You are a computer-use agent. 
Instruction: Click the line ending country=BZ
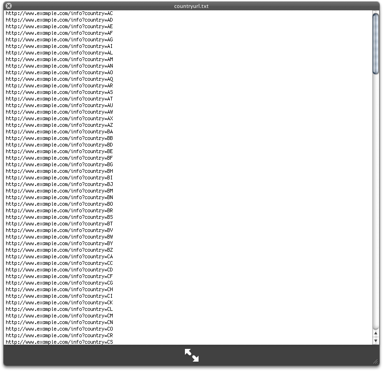tap(59, 250)
